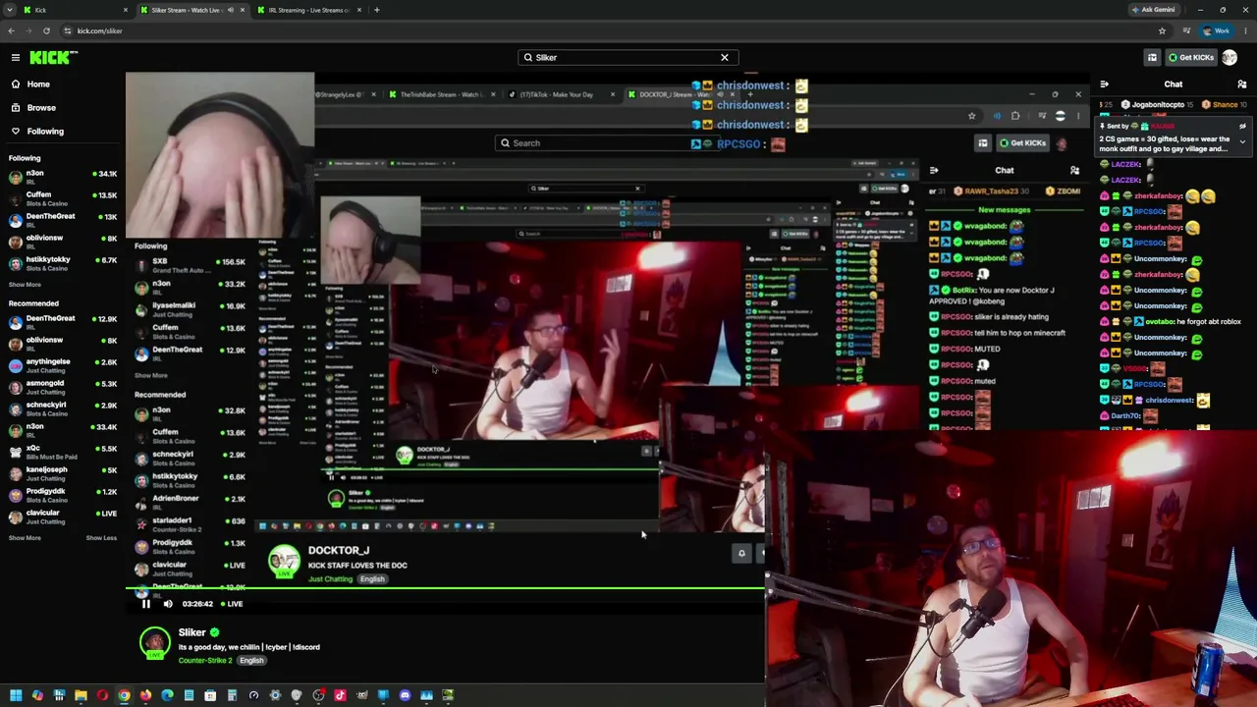The width and height of the screenshot is (1257, 707).
Task: Click the Kick logo
Action: [49, 57]
